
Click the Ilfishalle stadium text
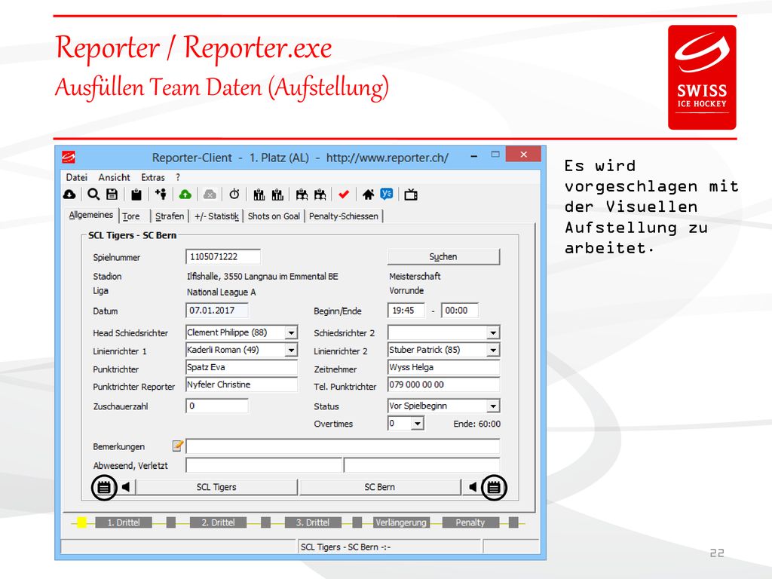coord(262,276)
